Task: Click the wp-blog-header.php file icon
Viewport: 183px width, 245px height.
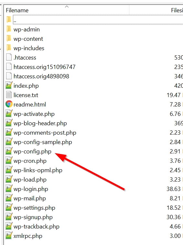Action: click(x=9, y=123)
